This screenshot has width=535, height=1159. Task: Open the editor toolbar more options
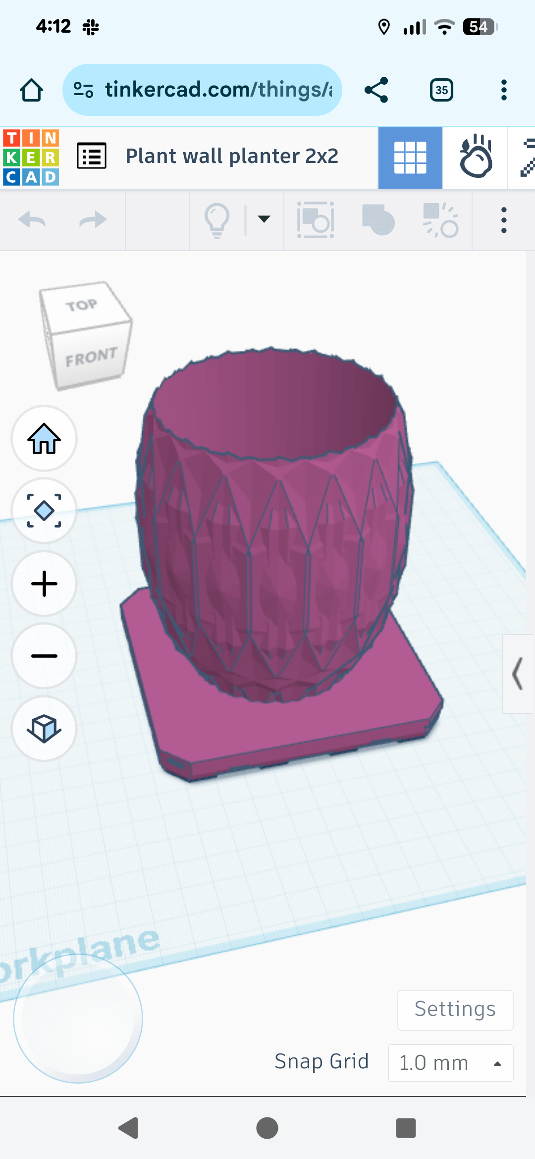pos(504,220)
